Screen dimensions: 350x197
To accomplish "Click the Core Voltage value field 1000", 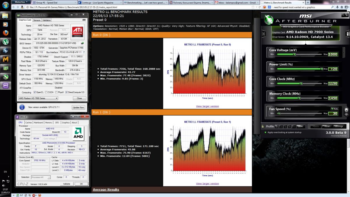I will point(333,54).
